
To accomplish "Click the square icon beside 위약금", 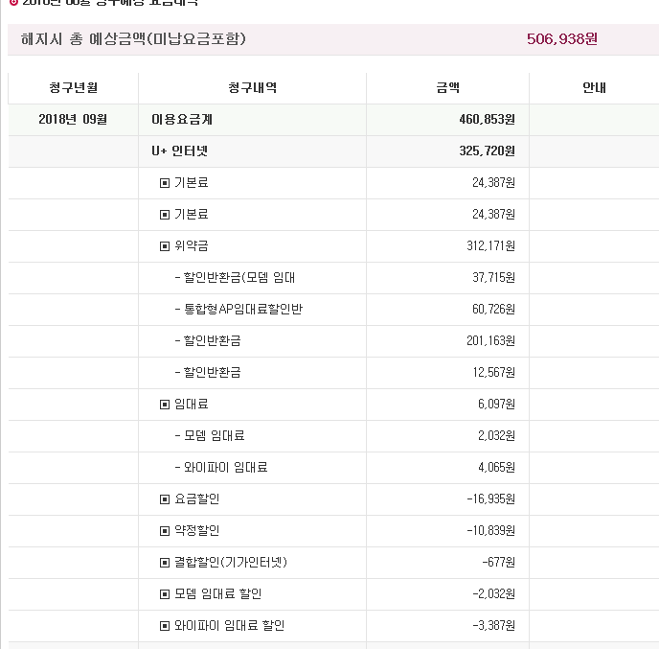I will (x=165, y=246).
